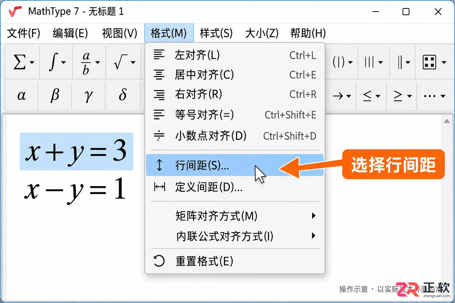Choose 左对齐(L) alignment

235,55
